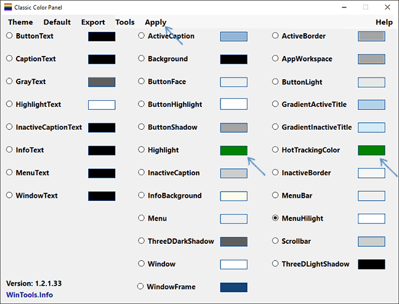Pick the ActiveCaption blue color swatch
This screenshot has height=304, width=399.
coord(233,36)
